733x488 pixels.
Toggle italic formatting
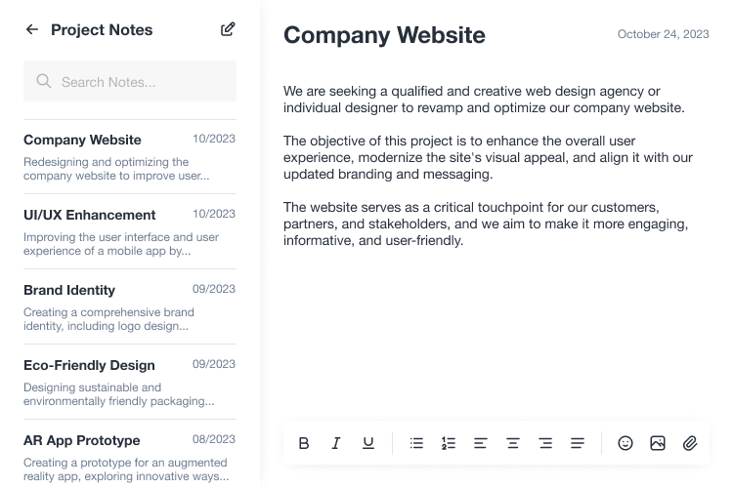pos(335,443)
